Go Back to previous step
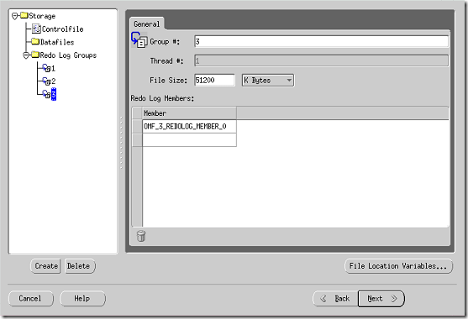This screenshot has height=319, width=468. tap(335, 298)
